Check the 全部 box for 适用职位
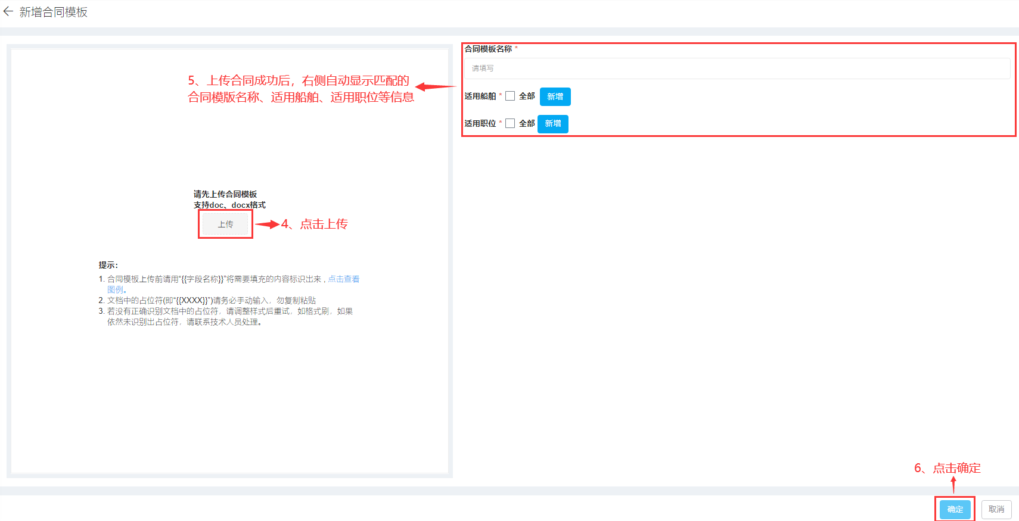The height and width of the screenshot is (521, 1019). (x=510, y=123)
